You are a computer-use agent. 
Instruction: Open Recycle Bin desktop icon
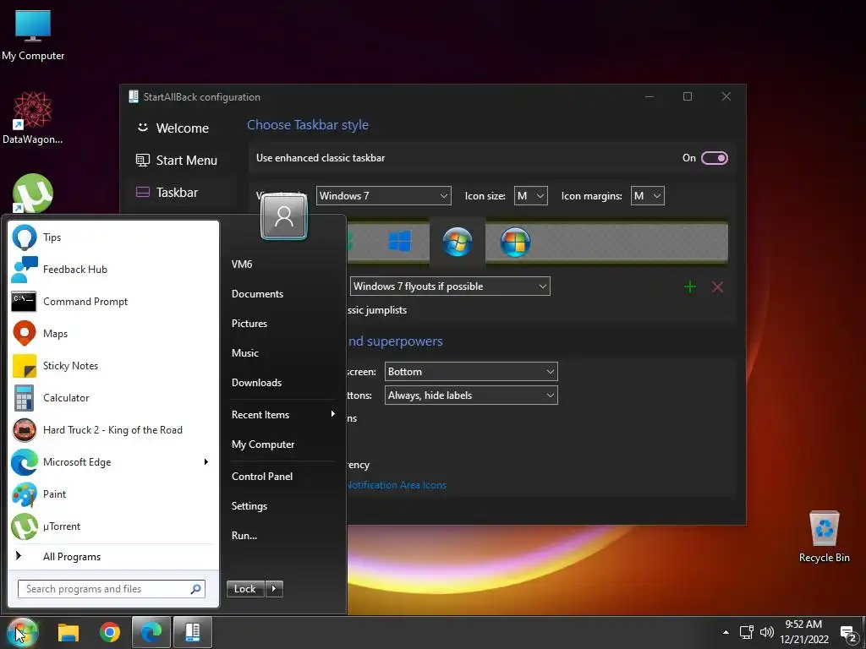(x=824, y=537)
